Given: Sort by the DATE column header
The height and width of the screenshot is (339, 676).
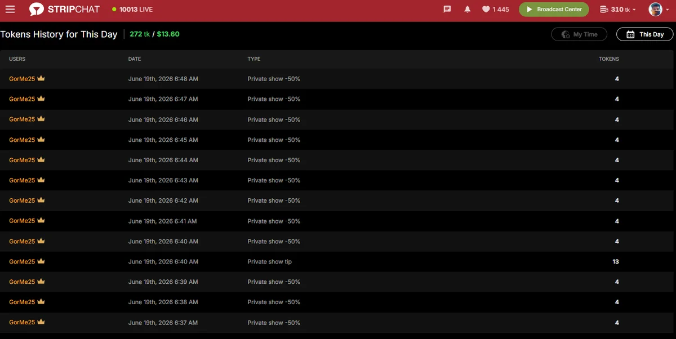Looking at the screenshot, I should (x=135, y=59).
